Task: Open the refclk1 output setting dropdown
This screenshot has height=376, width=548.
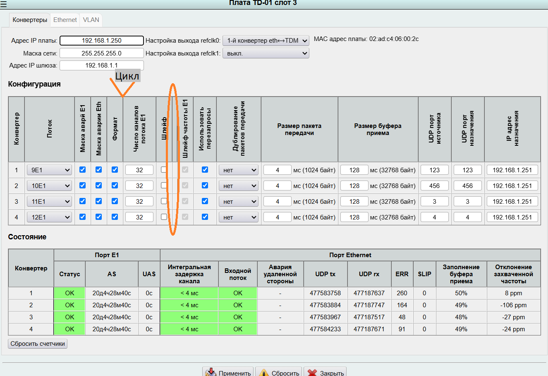Action: 266,53
